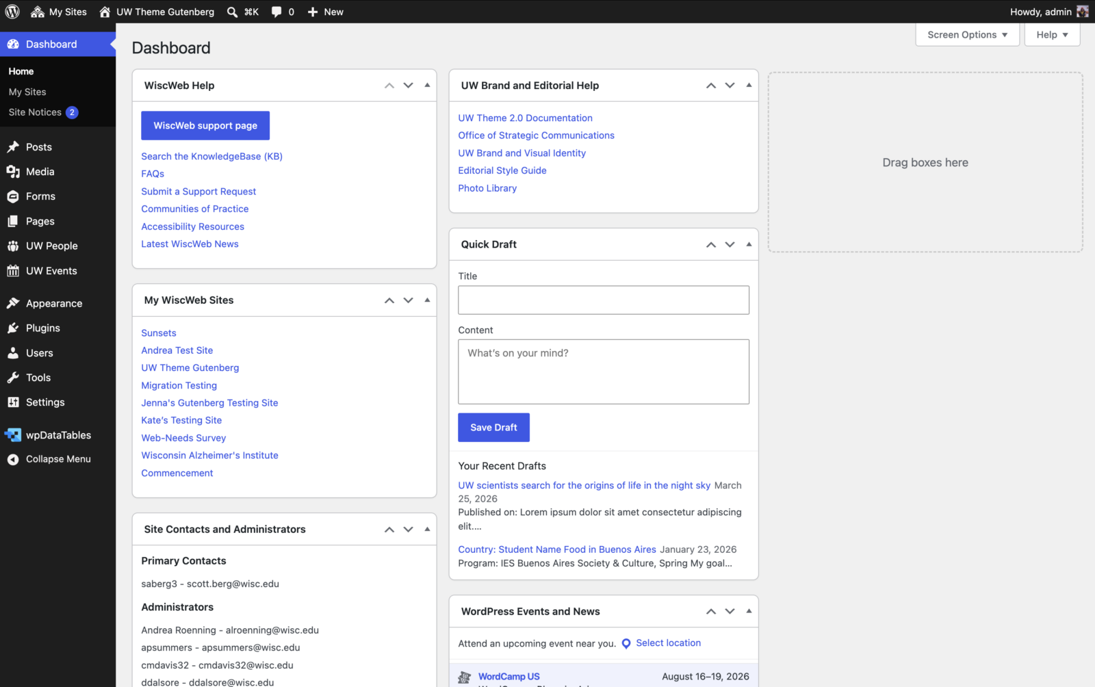Open UW scientists search draft link
This screenshot has width=1095, height=687.
[584, 486]
